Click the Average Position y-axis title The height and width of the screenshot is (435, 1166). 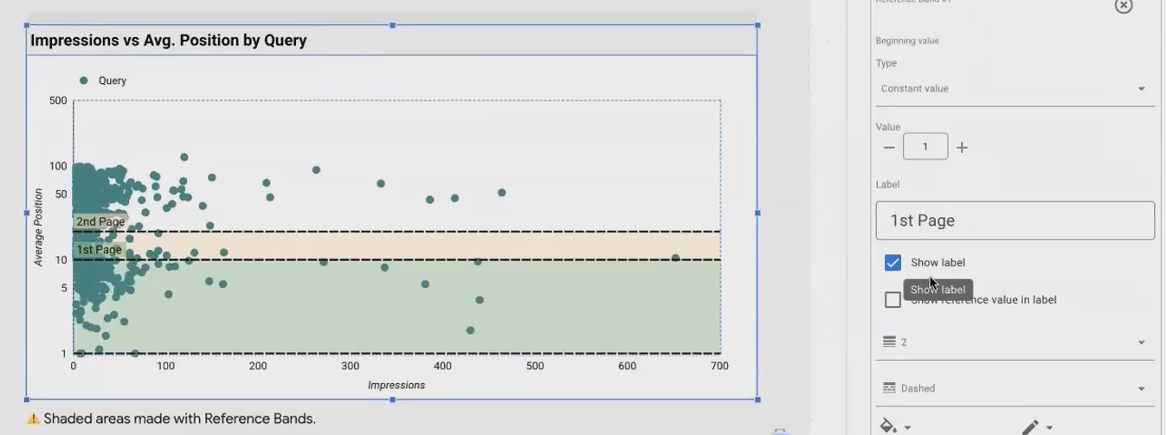pos(38,227)
